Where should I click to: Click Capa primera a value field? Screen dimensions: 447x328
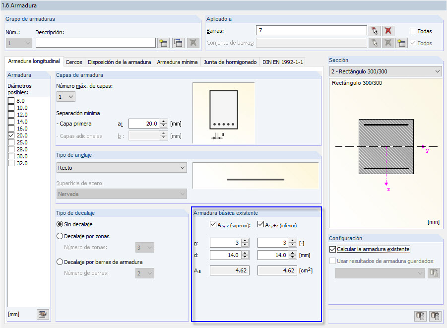coord(144,124)
